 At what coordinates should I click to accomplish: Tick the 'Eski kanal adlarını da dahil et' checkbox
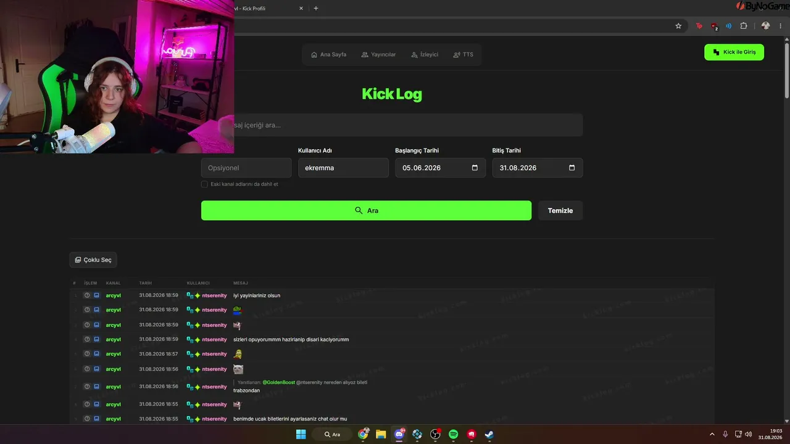tap(204, 184)
